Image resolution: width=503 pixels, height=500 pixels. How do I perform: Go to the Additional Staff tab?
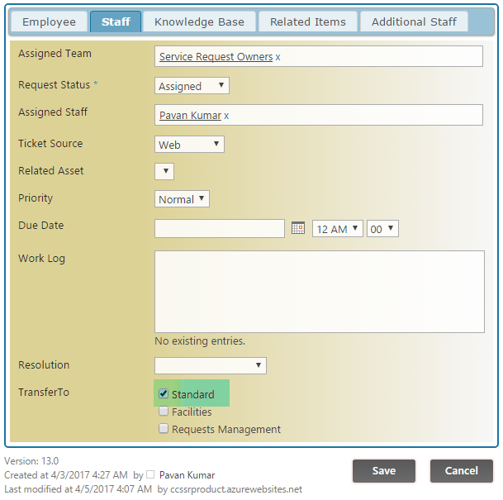[x=414, y=21]
